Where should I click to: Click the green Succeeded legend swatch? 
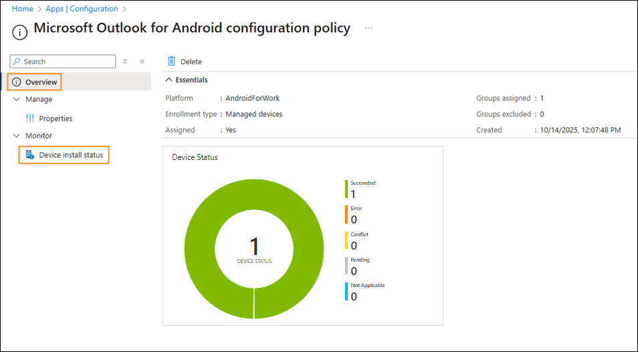point(346,189)
